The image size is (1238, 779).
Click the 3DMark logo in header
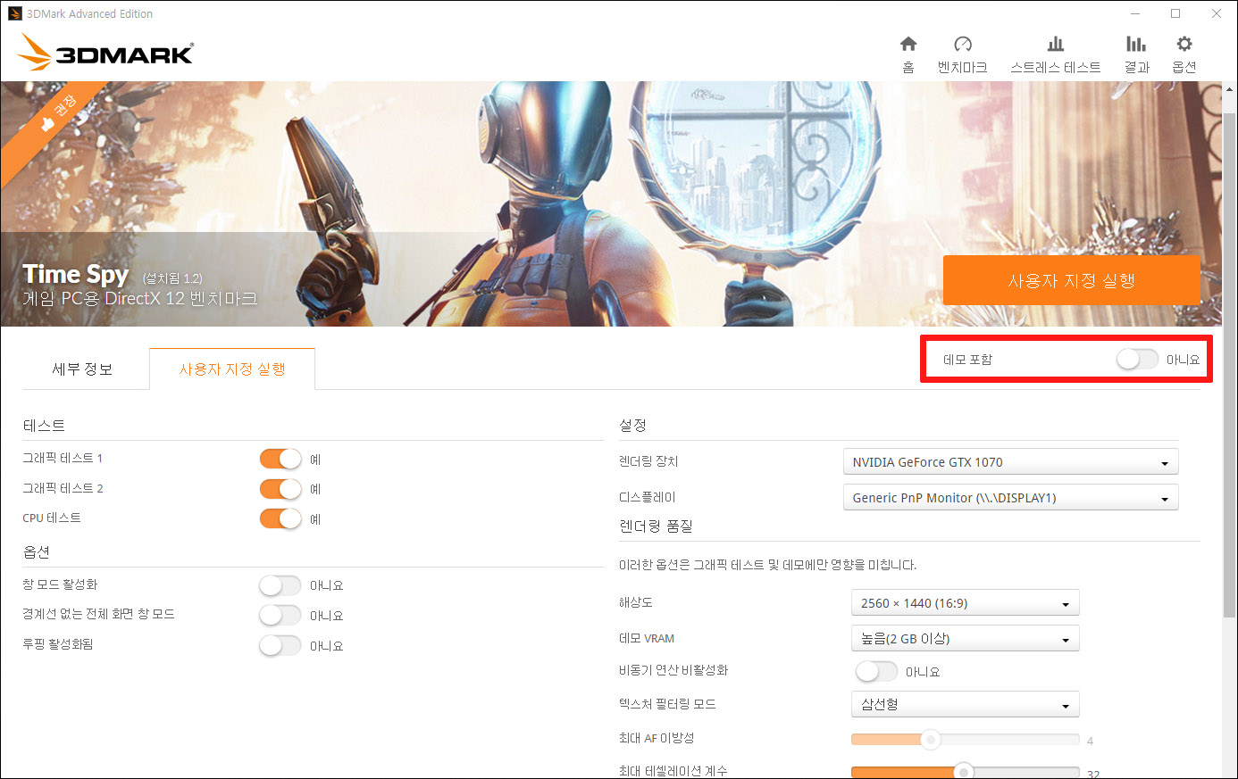105,53
